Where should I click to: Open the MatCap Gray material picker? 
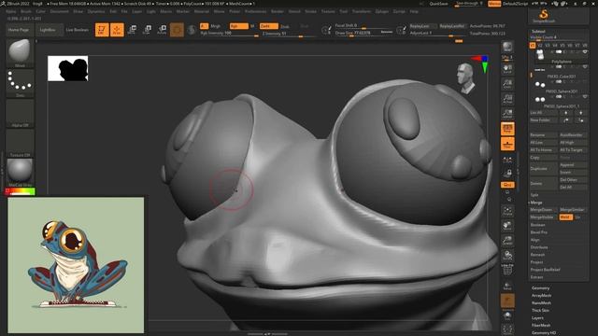[x=20, y=172]
